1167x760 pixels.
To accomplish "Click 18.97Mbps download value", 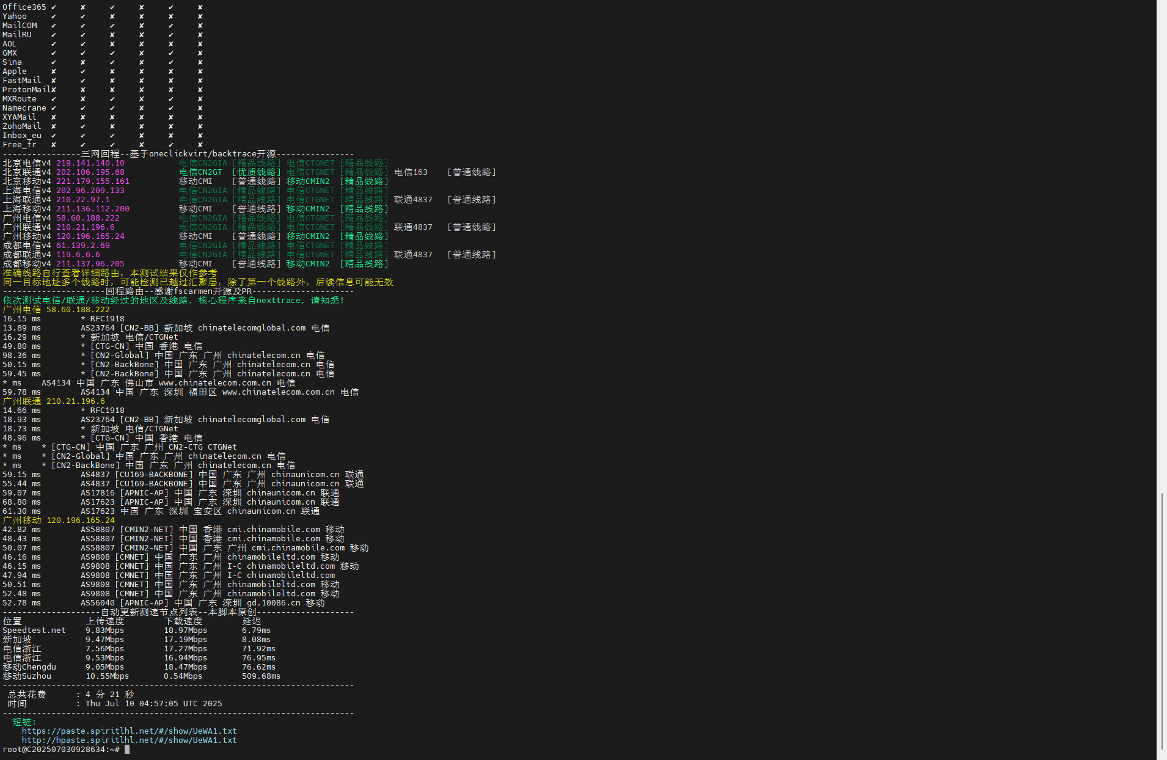I will click(186, 630).
